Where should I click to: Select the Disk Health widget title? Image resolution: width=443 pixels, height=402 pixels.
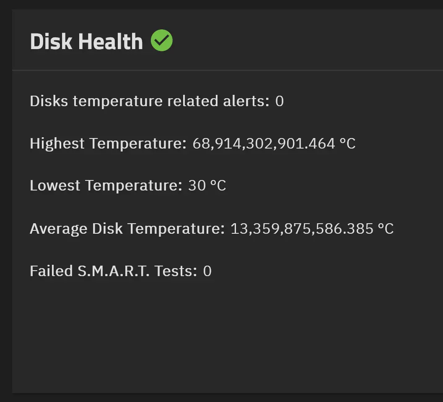(x=86, y=42)
